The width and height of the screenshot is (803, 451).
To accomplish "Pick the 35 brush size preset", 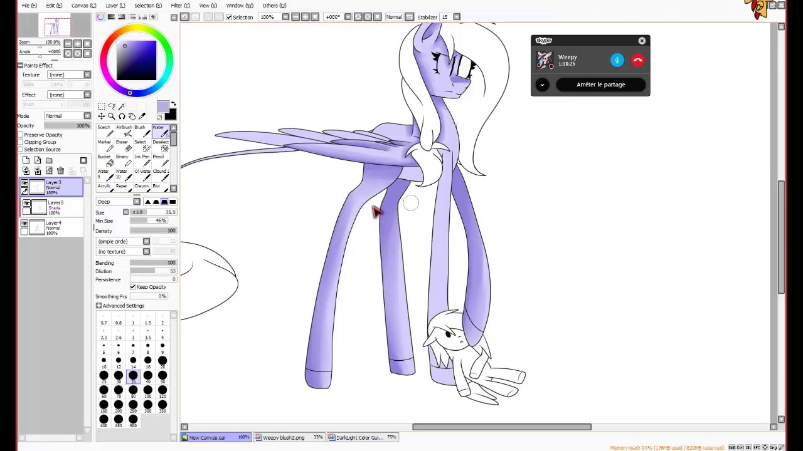I will (133, 376).
